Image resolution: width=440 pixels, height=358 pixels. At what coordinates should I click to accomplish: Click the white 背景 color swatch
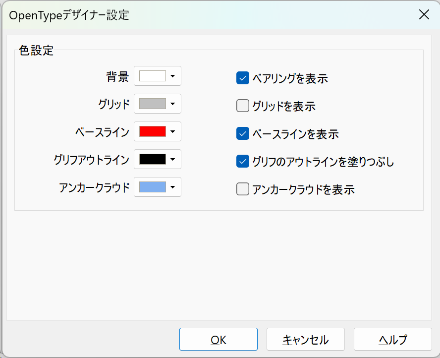[x=153, y=76]
